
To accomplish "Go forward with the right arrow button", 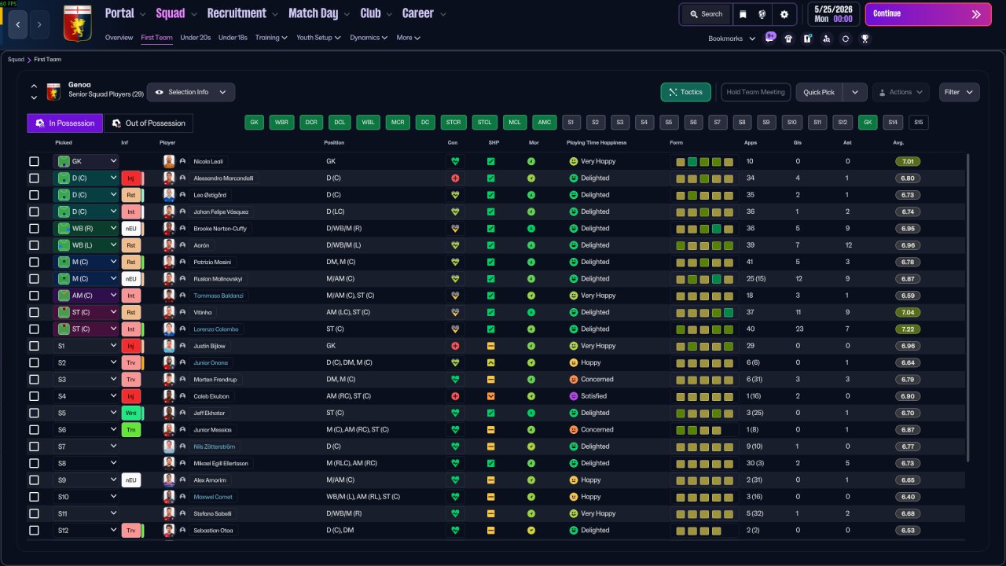I will pyautogui.click(x=39, y=24).
